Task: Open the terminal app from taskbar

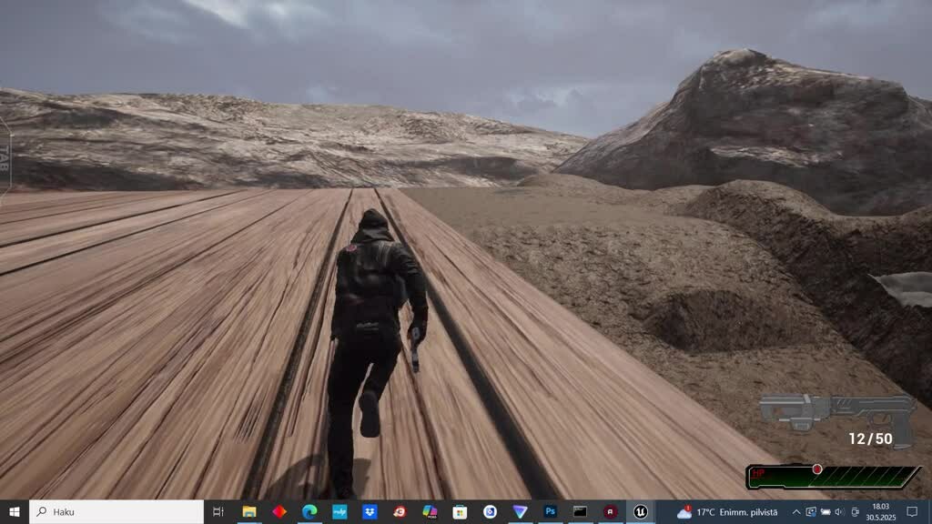Action: pyautogui.click(x=580, y=512)
